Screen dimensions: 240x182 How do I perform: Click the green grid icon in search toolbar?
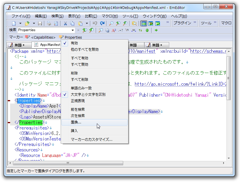[147, 30]
